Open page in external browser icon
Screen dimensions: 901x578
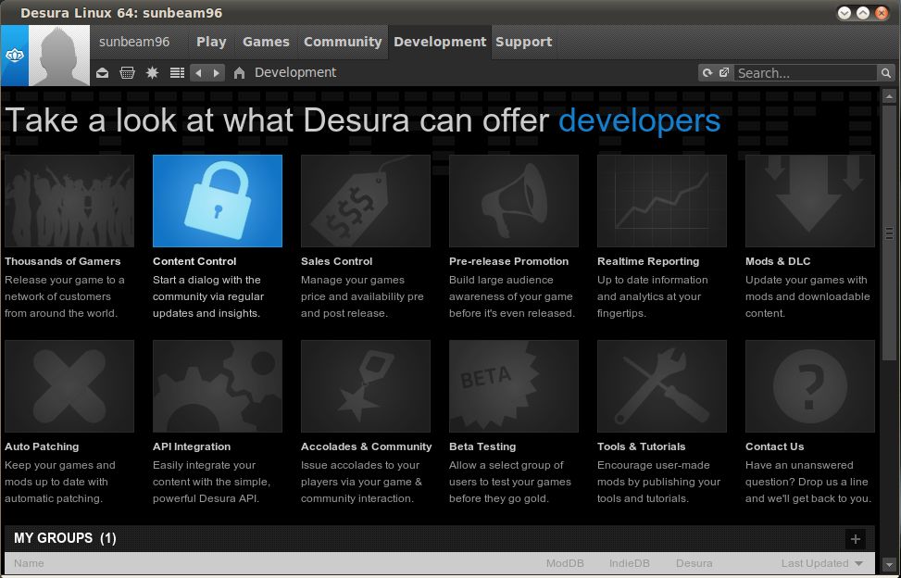(724, 73)
